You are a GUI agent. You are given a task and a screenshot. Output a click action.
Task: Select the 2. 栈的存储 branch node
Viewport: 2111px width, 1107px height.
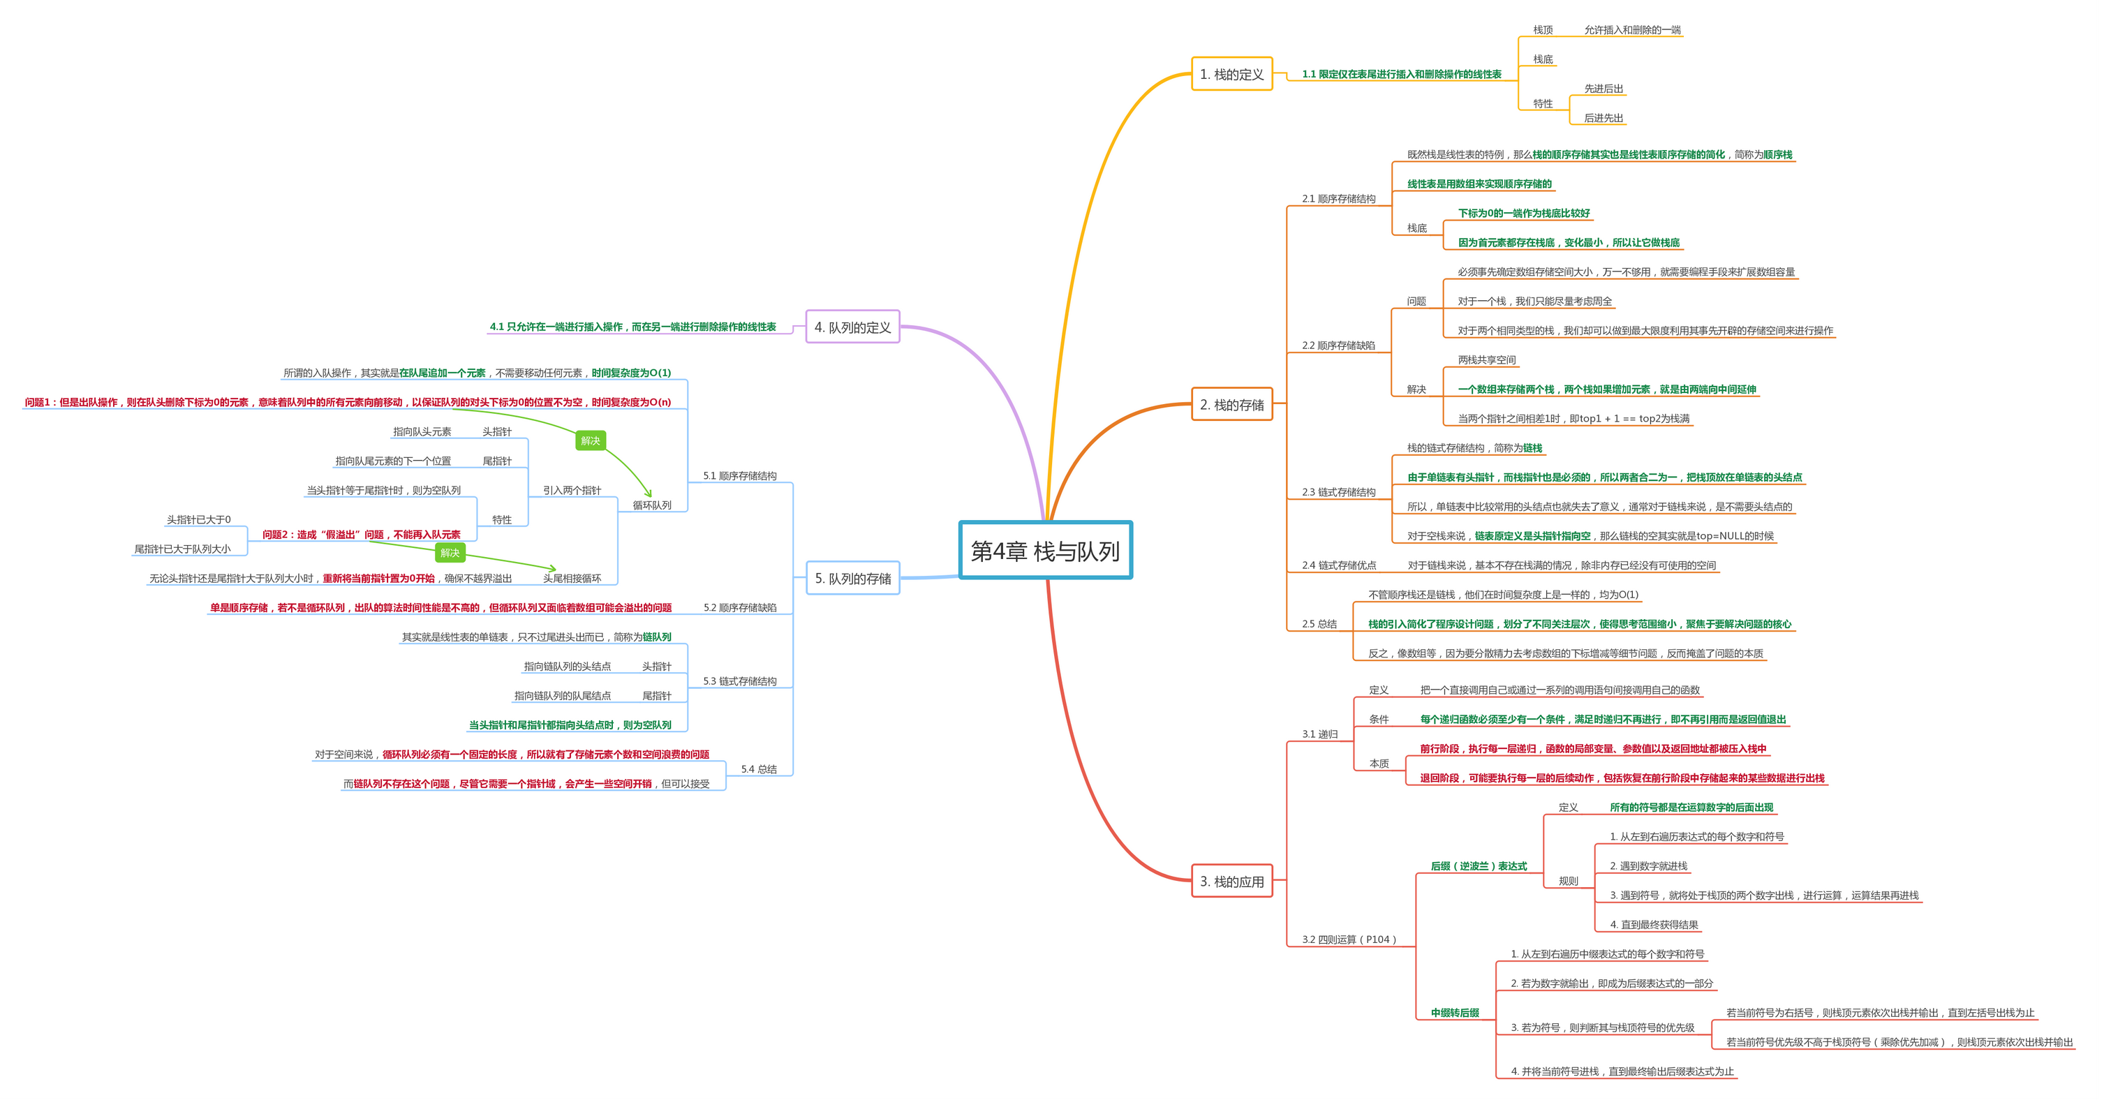[1231, 405]
